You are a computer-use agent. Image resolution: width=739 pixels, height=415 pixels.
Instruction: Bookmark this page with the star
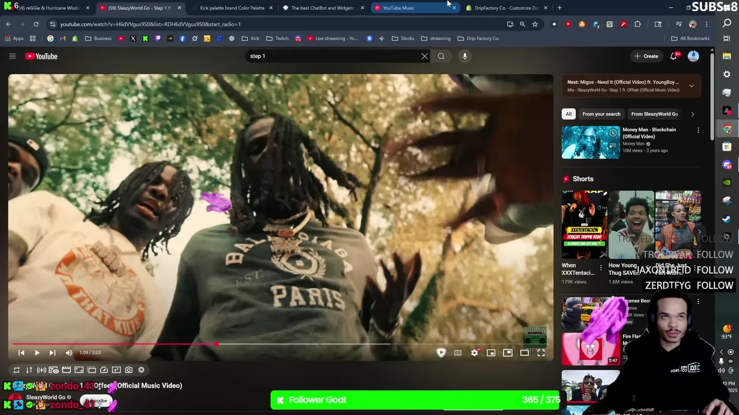point(535,24)
